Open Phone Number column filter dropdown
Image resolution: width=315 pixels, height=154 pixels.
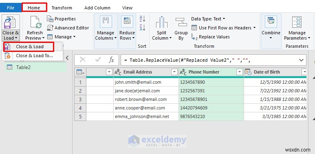(240, 72)
